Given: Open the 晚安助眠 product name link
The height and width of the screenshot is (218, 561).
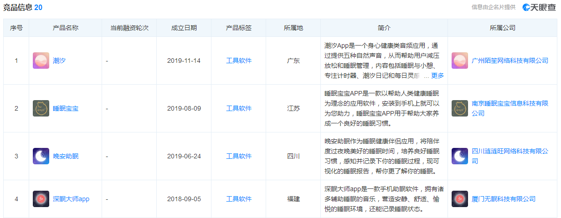Looking at the screenshot, I should [66, 156].
